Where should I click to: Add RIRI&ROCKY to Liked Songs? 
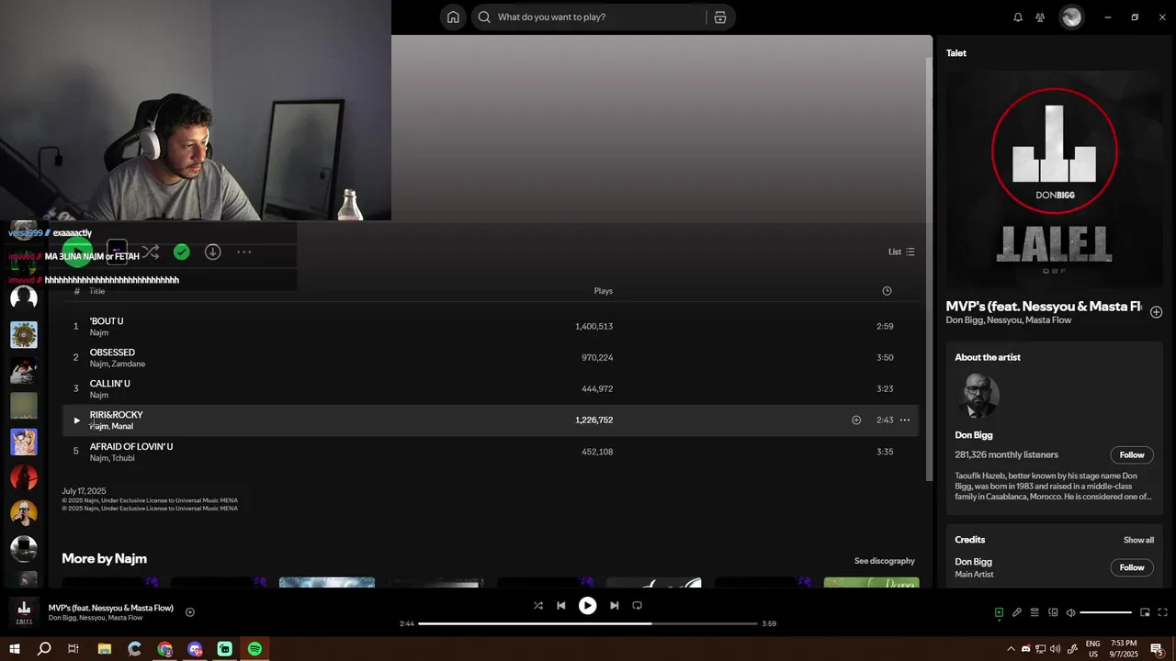(x=856, y=420)
